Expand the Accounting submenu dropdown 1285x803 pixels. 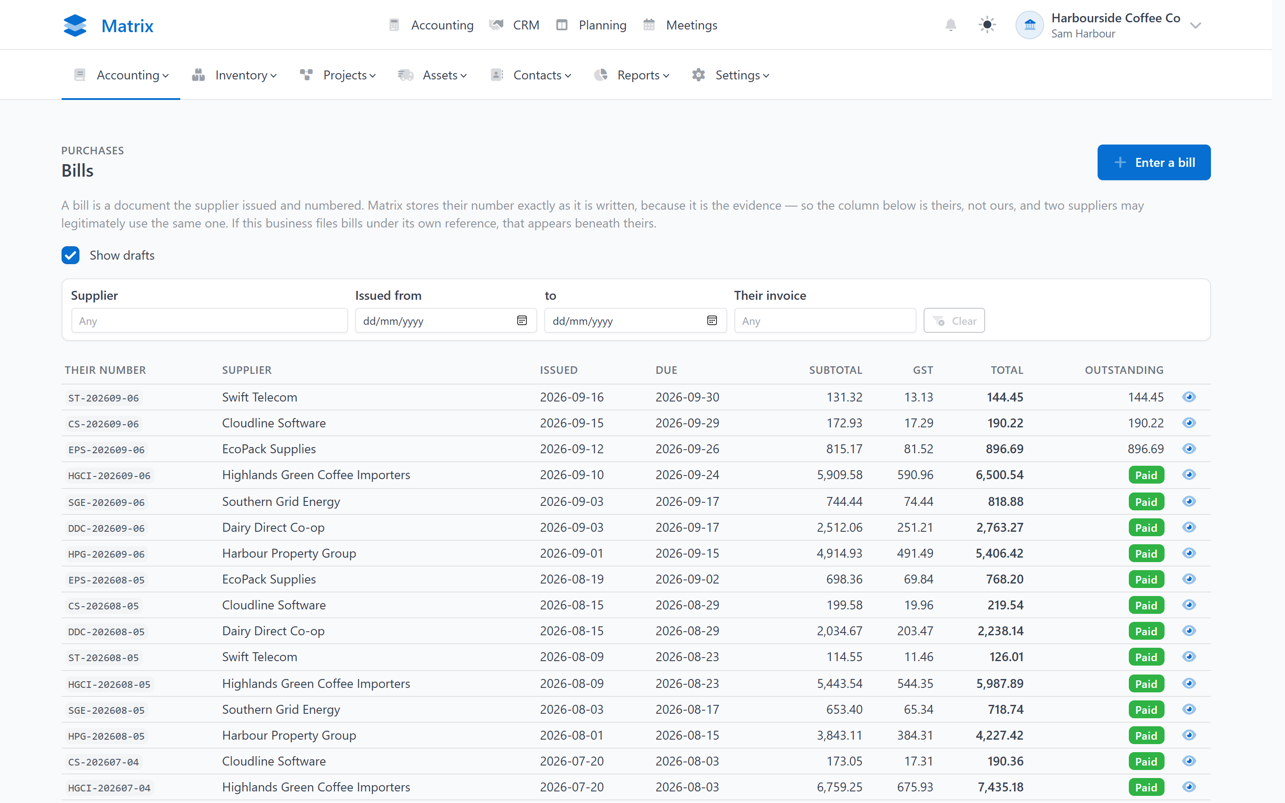[121, 75]
